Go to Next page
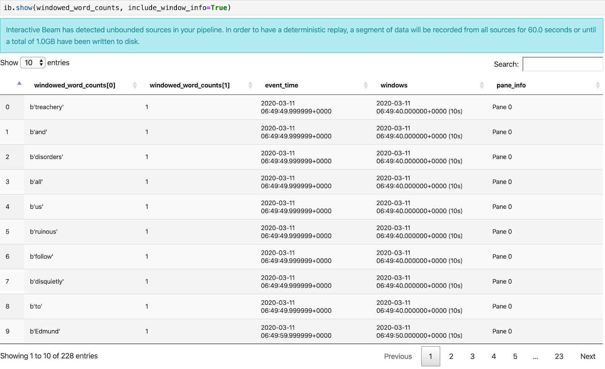The image size is (605, 369). coord(588,356)
